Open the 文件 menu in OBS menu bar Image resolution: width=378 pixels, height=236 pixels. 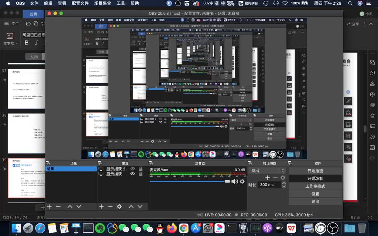coord(34,3)
